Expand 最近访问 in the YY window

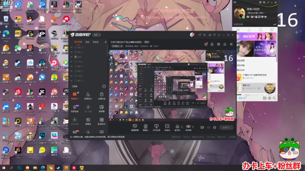click(x=241, y=70)
